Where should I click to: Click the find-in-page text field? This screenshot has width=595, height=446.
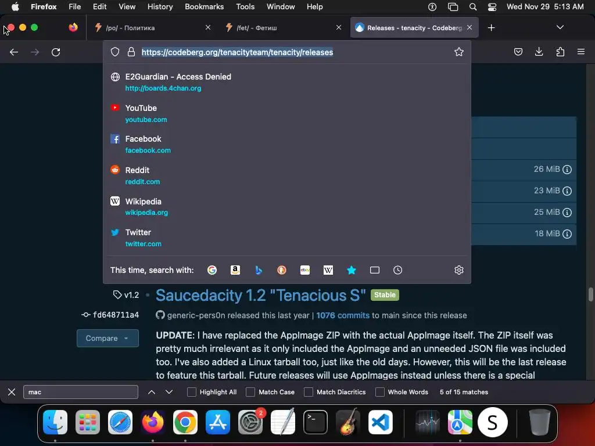(x=80, y=392)
